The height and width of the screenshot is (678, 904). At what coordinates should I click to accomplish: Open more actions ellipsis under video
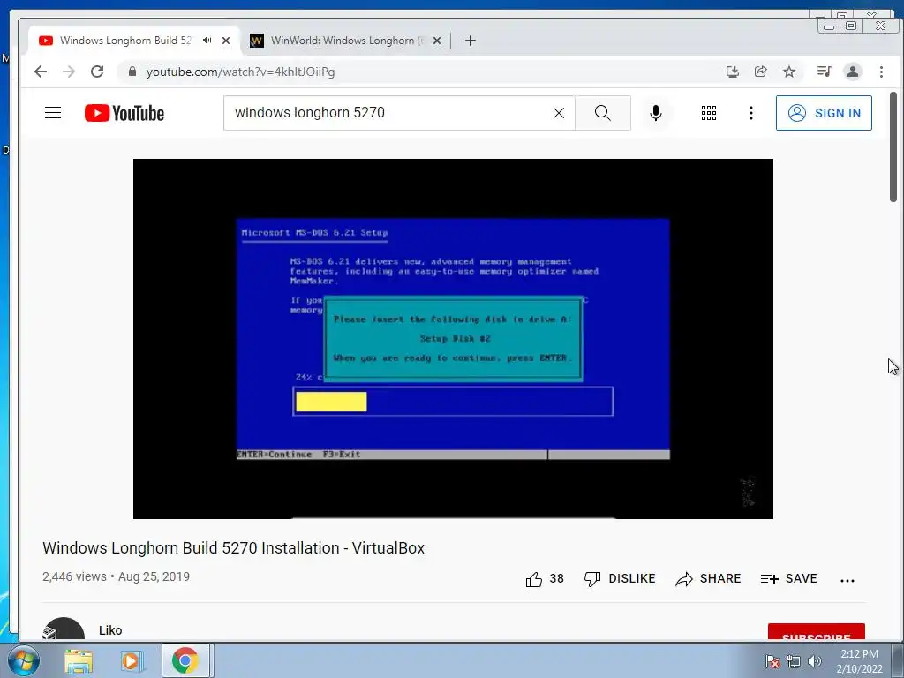coord(847,580)
